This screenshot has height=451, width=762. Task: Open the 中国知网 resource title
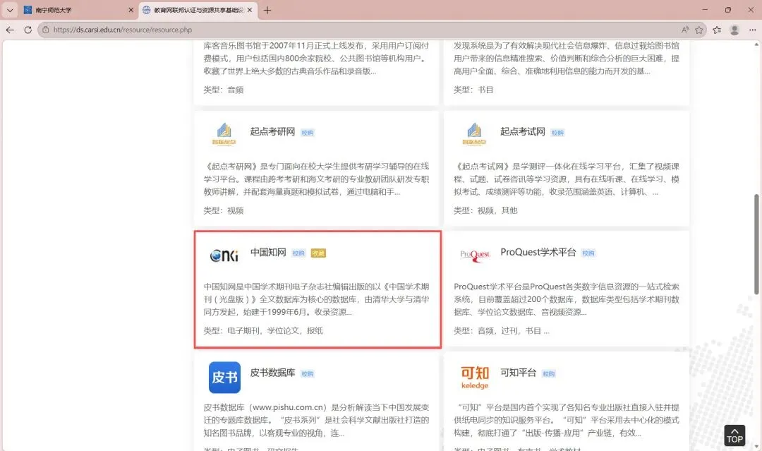(x=268, y=252)
